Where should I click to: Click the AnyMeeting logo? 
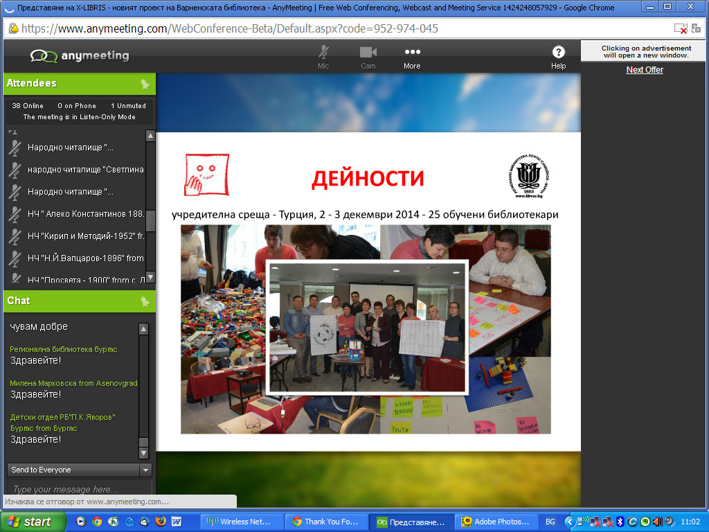click(80, 56)
